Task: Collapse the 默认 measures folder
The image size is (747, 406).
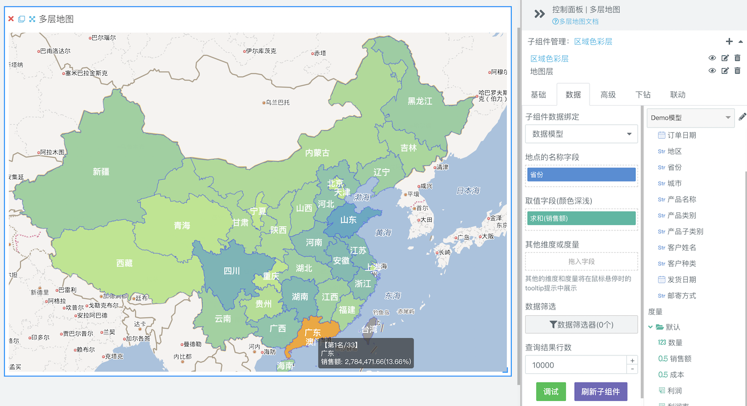Action: pos(651,327)
